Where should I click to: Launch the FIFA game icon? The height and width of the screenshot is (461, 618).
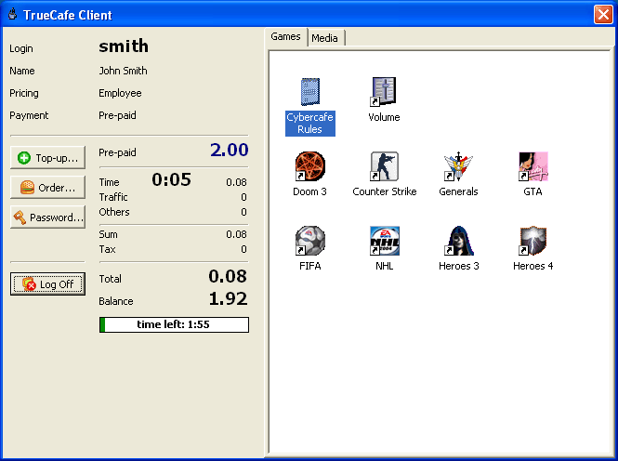tap(309, 242)
